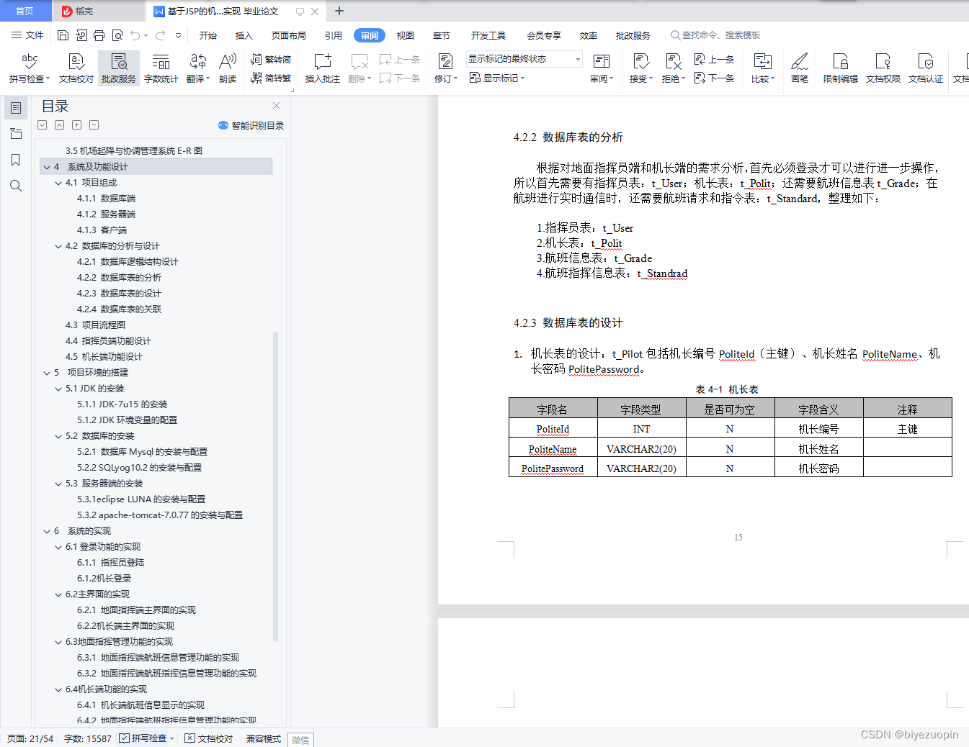Viewport: 969px width, 747px height.
Task: Collapse section 4 系统及功能设计
Action: (47, 167)
